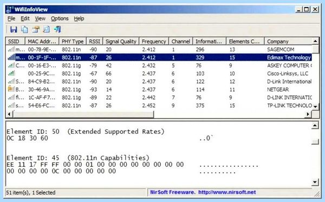This screenshot has height=202, width=325.
Task: Click the Copy Selected Items toolbar icon
Action: coord(24,29)
